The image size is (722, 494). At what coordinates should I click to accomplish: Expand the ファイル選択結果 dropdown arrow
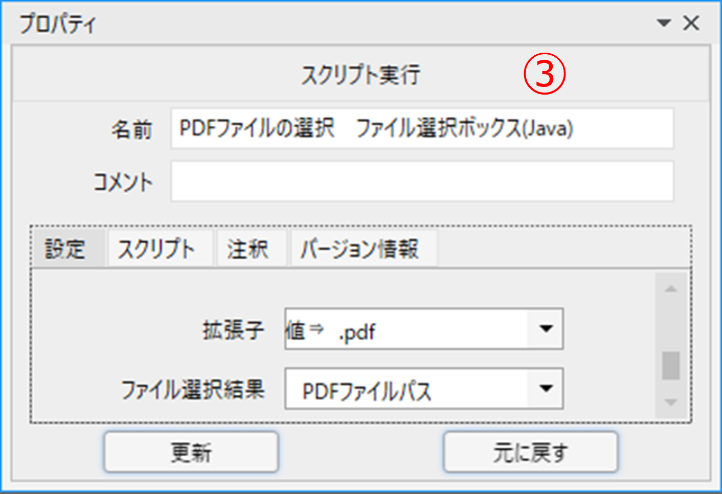[x=546, y=389]
